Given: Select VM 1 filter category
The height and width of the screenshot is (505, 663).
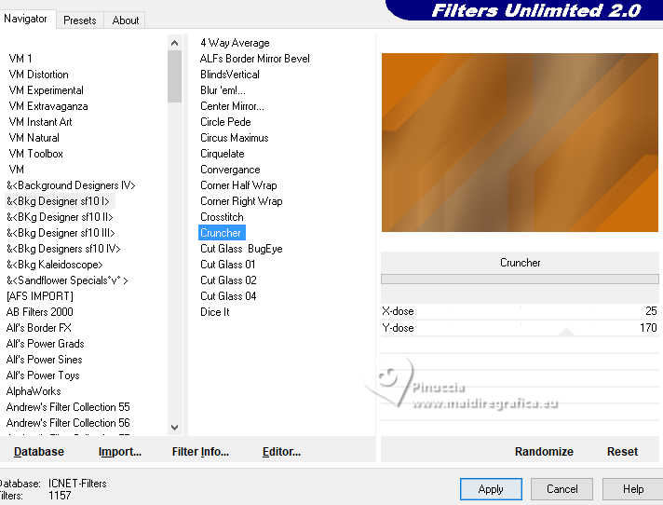Looking at the screenshot, I should [x=20, y=59].
